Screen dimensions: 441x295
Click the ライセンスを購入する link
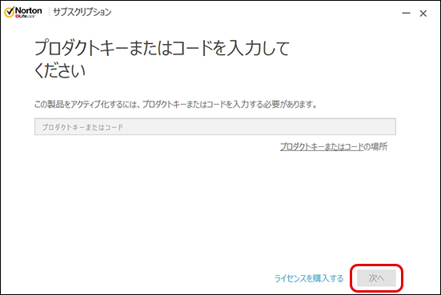pyautogui.click(x=309, y=278)
